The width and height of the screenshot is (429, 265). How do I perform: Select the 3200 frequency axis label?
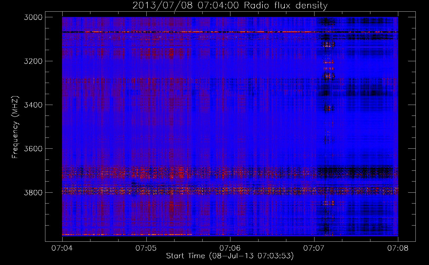(x=33, y=61)
